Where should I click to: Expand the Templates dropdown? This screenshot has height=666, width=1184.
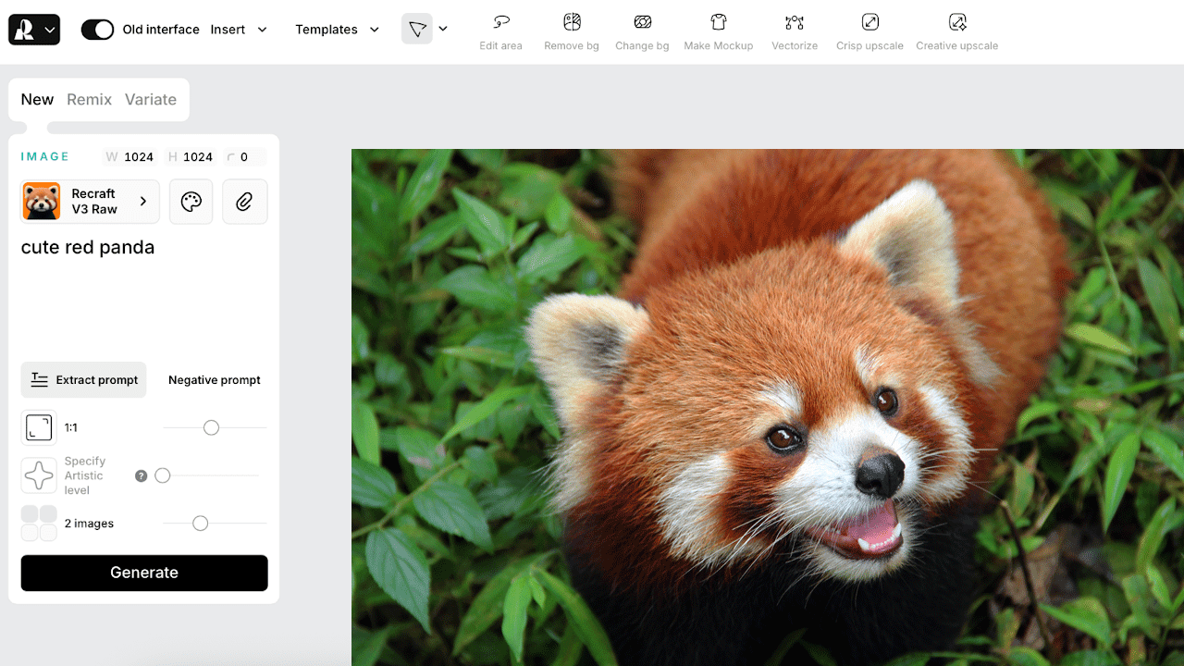point(337,30)
